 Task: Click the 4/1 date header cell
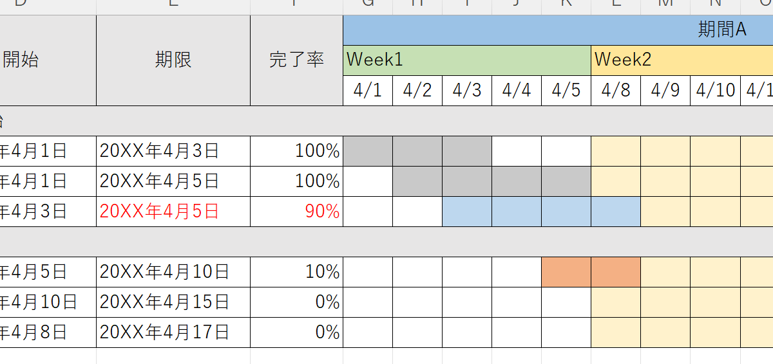click(x=368, y=91)
